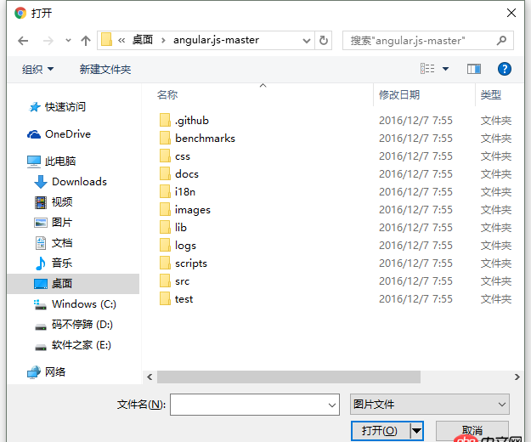Select 此电脑 in the navigation pane
The height and width of the screenshot is (442, 531).
point(52,161)
